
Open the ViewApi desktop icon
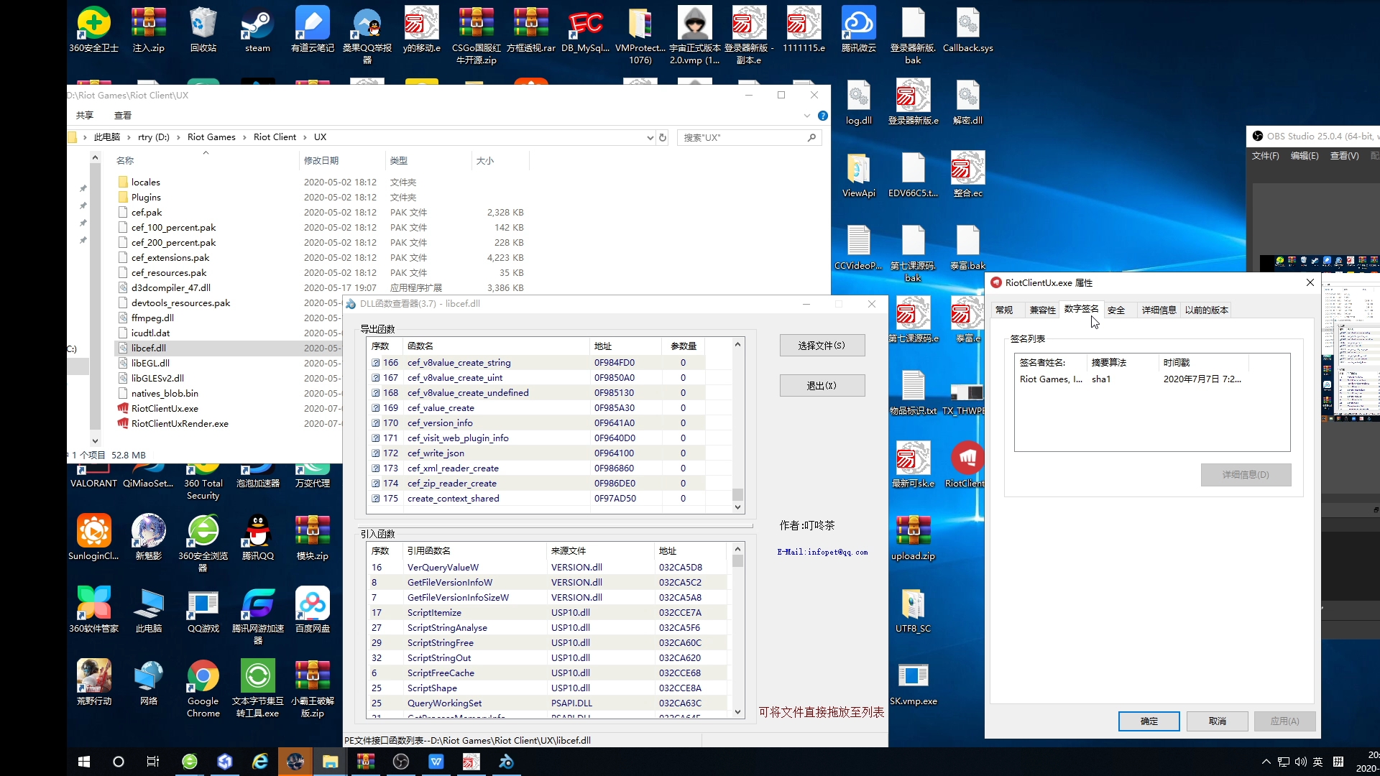859,175
